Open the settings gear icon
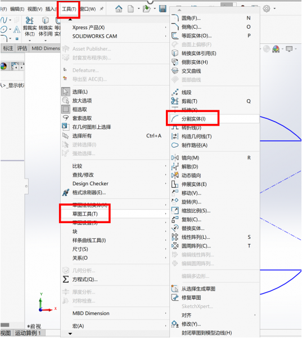The width and height of the screenshot is (302, 338). 267,8
